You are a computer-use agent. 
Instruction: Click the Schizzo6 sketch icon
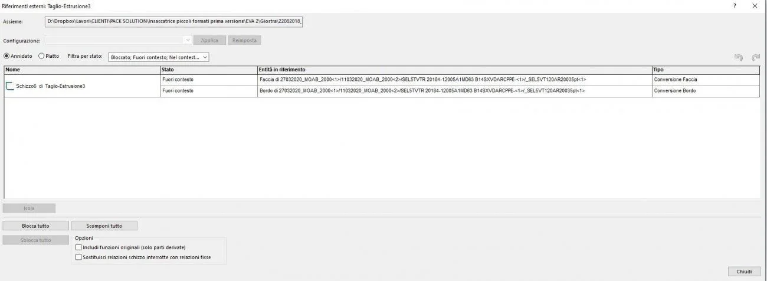[x=9, y=86]
